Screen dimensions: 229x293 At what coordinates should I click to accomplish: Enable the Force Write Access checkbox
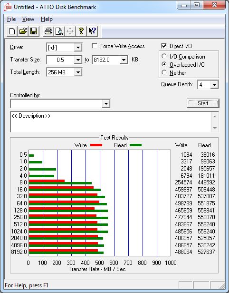pos(95,46)
